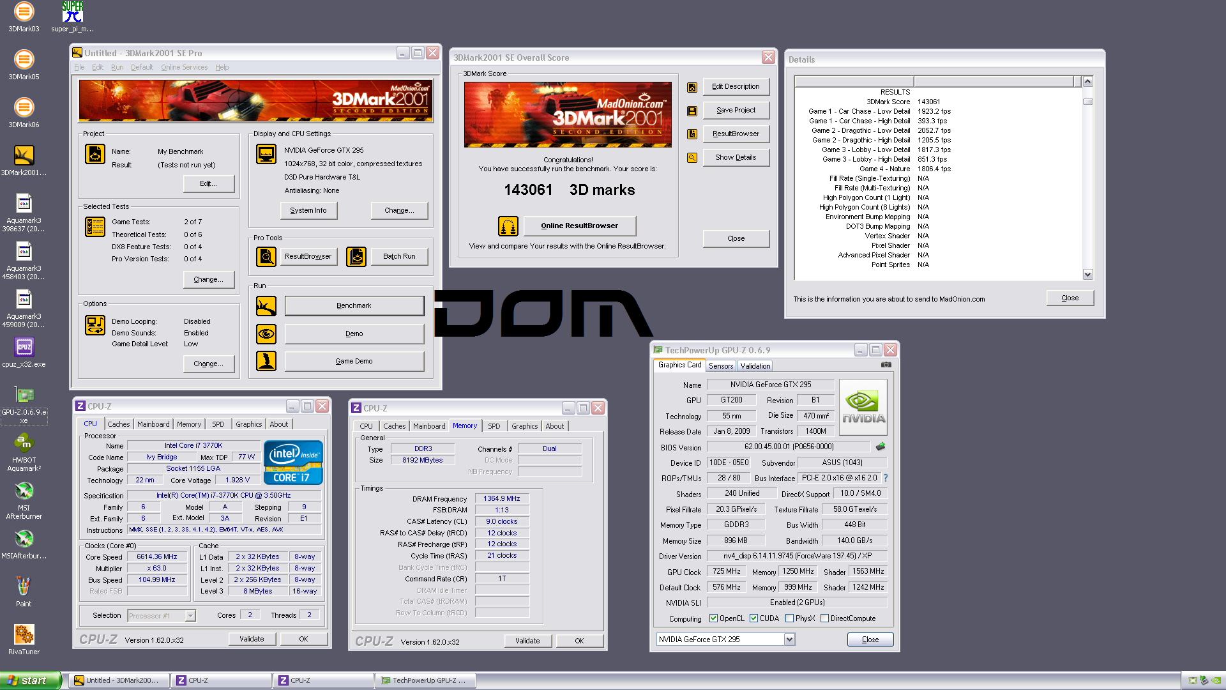1226x690 pixels.
Task: Click the Close button in GPU-Z
Action: [x=870, y=640]
